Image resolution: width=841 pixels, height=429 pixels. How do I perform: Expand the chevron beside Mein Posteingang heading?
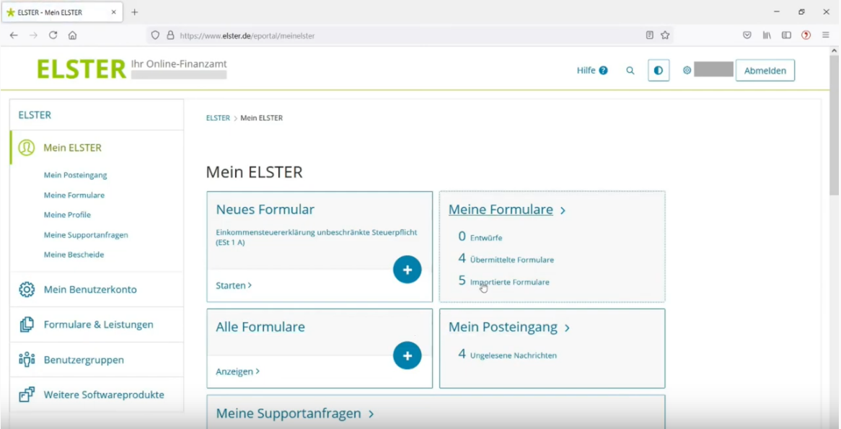click(x=567, y=328)
